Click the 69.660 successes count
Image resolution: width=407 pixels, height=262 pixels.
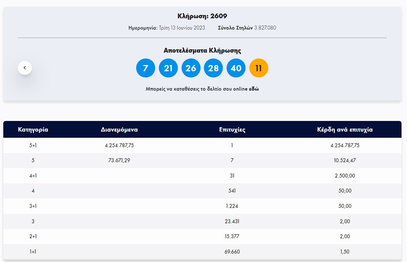coord(232,252)
